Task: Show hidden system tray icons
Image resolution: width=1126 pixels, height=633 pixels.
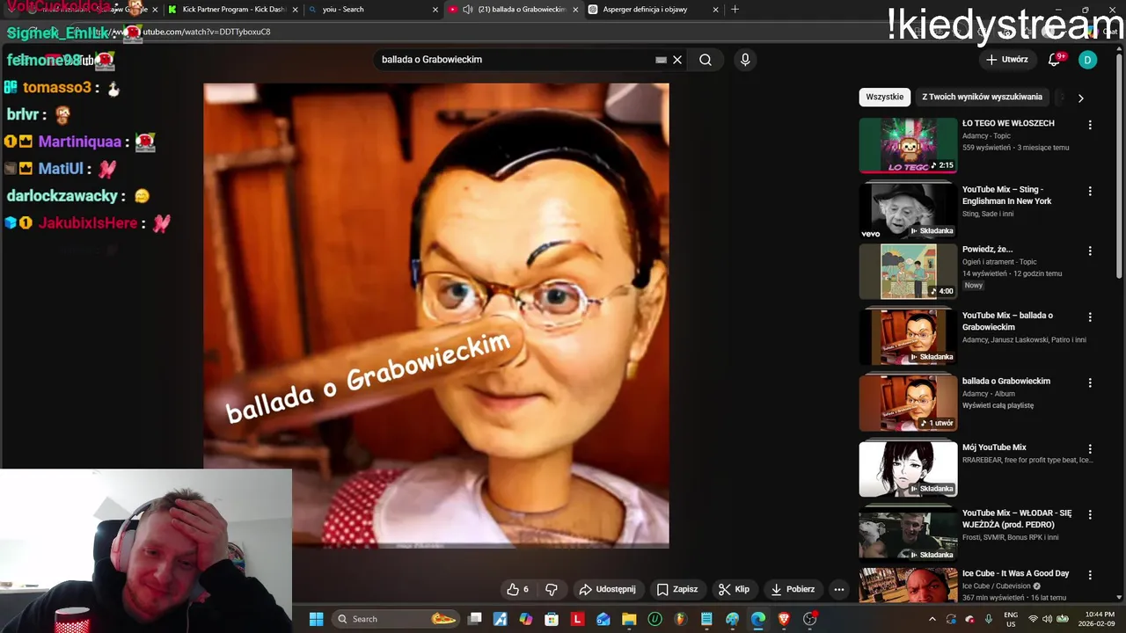Action: click(x=932, y=619)
